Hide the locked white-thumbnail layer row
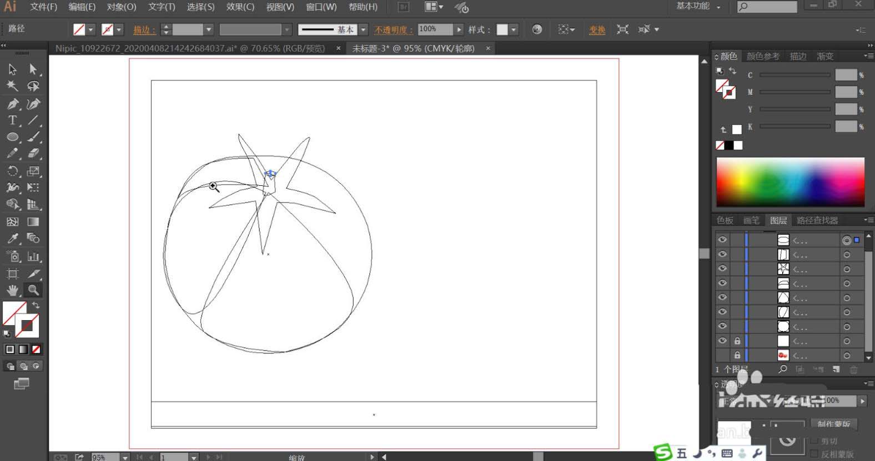The height and width of the screenshot is (461, 875). tap(722, 341)
